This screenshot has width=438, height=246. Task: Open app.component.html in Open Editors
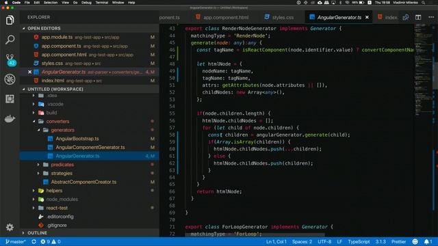(90, 55)
